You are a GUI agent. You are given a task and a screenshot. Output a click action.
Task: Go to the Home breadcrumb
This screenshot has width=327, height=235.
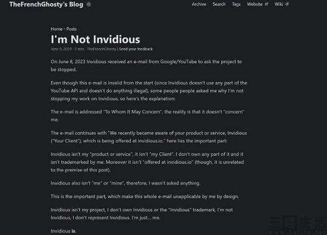coord(56,29)
